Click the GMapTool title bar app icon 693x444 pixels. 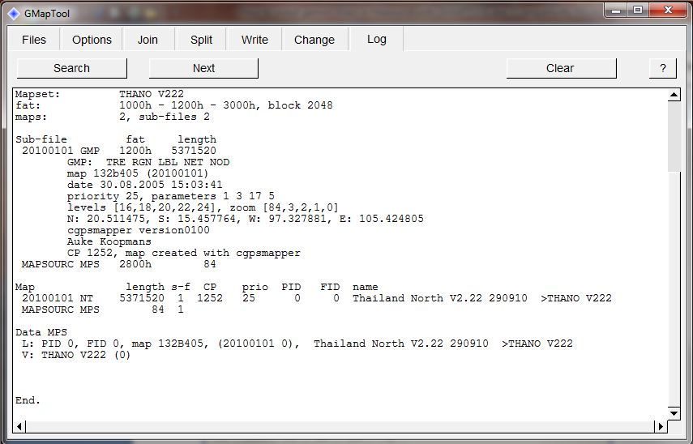14,12
